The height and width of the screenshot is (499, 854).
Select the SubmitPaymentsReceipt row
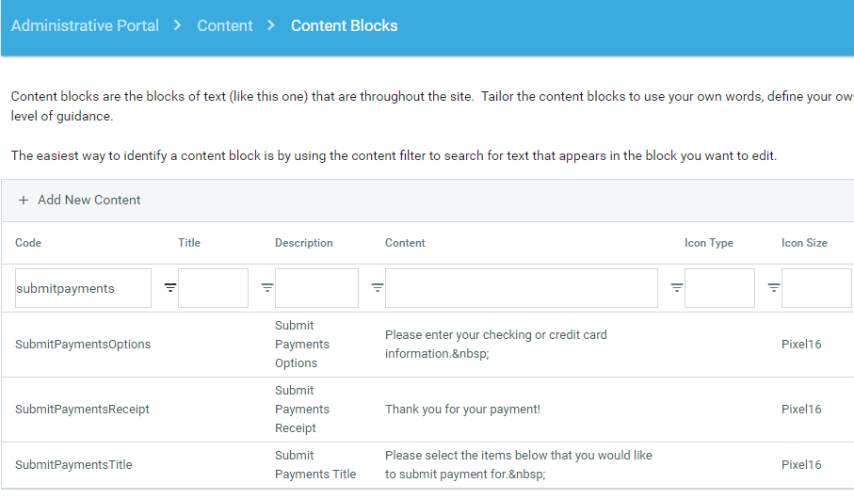(82, 410)
